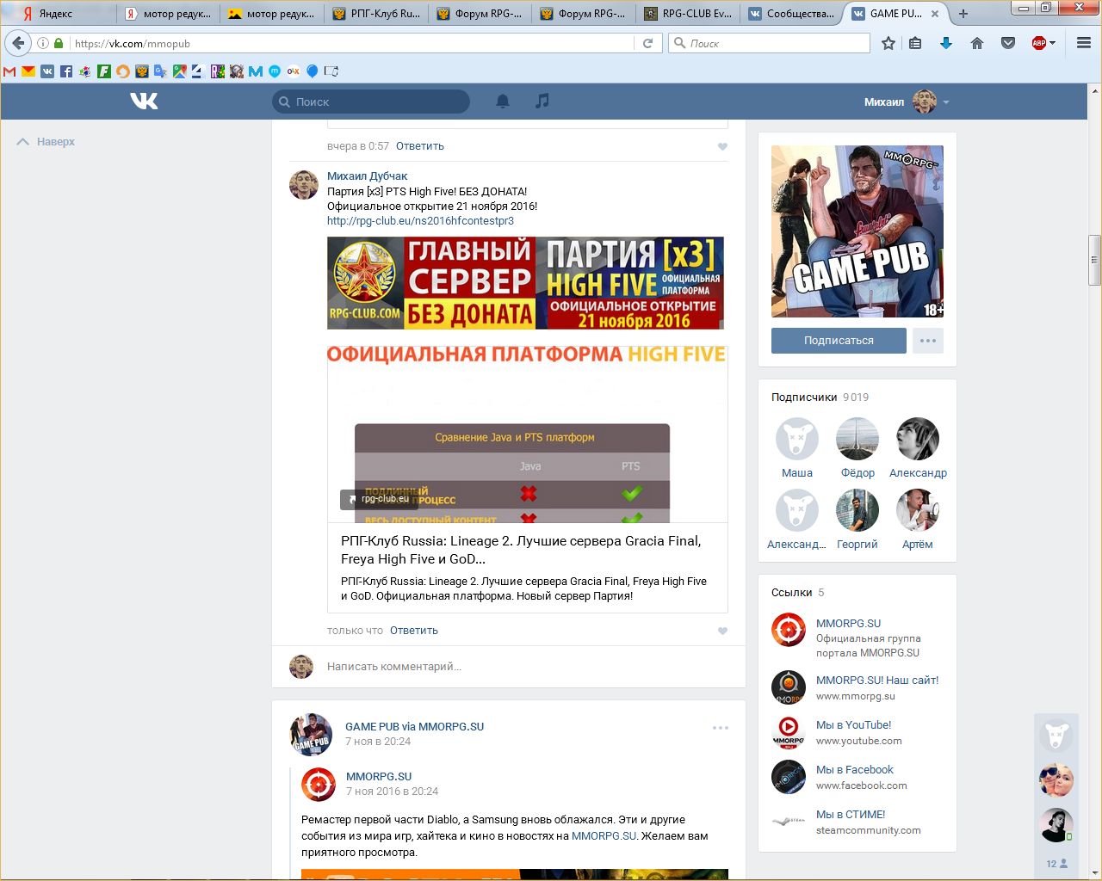This screenshot has height=881, width=1102.
Task: Open the yellow mail envelope bookmark
Action: pos(28,71)
